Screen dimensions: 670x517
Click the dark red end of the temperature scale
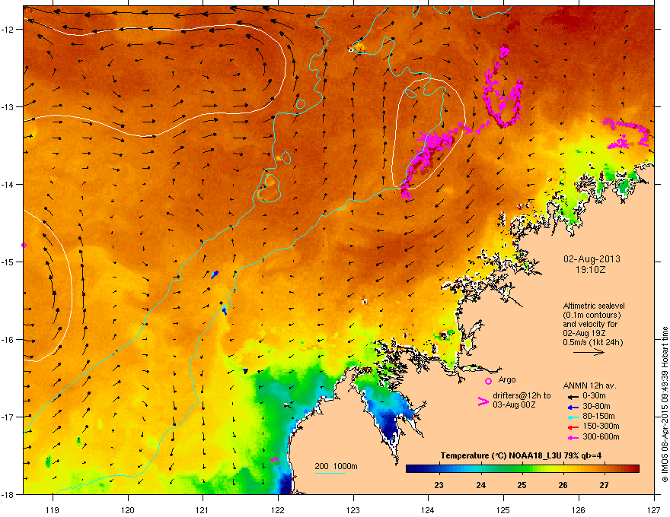[634, 469]
